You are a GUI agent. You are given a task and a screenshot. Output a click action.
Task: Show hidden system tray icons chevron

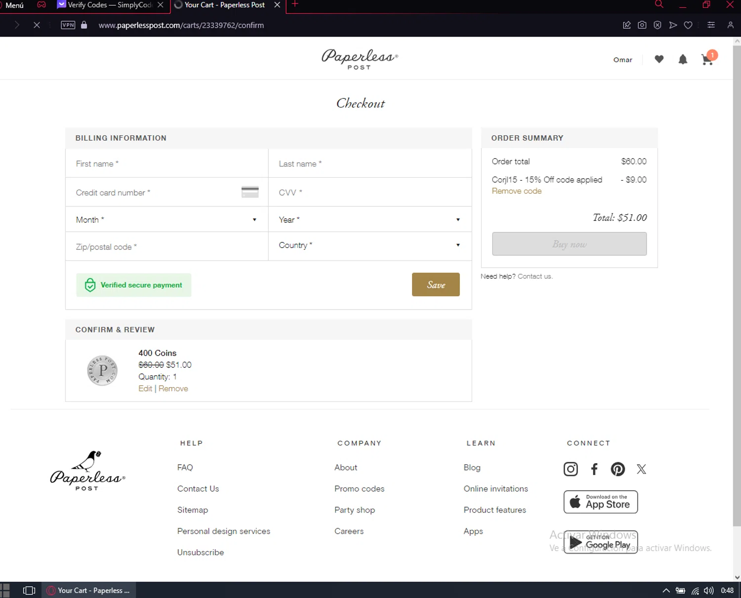pyautogui.click(x=666, y=590)
